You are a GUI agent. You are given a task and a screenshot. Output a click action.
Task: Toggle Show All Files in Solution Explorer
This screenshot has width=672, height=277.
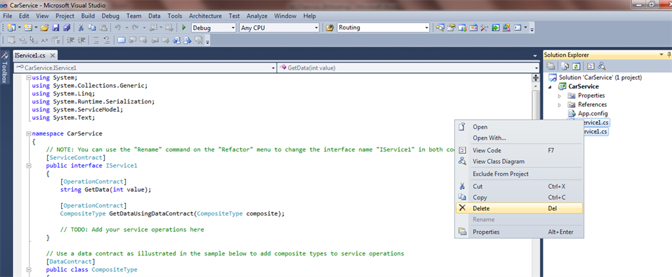[x=566, y=66]
